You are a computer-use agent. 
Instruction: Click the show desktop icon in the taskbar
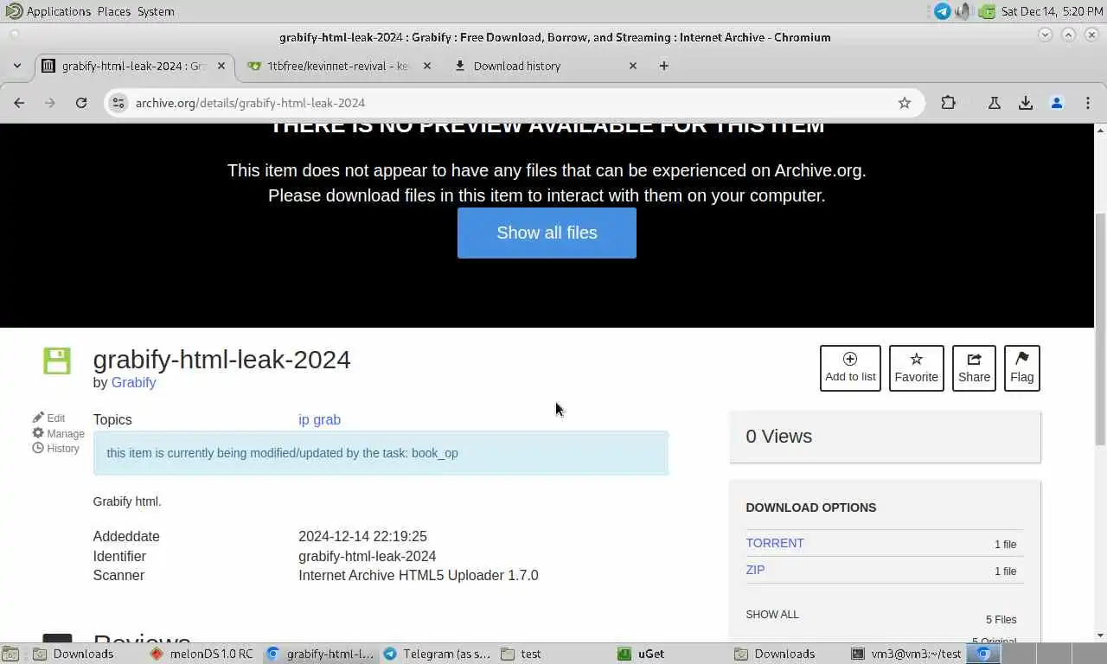click(10, 654)
